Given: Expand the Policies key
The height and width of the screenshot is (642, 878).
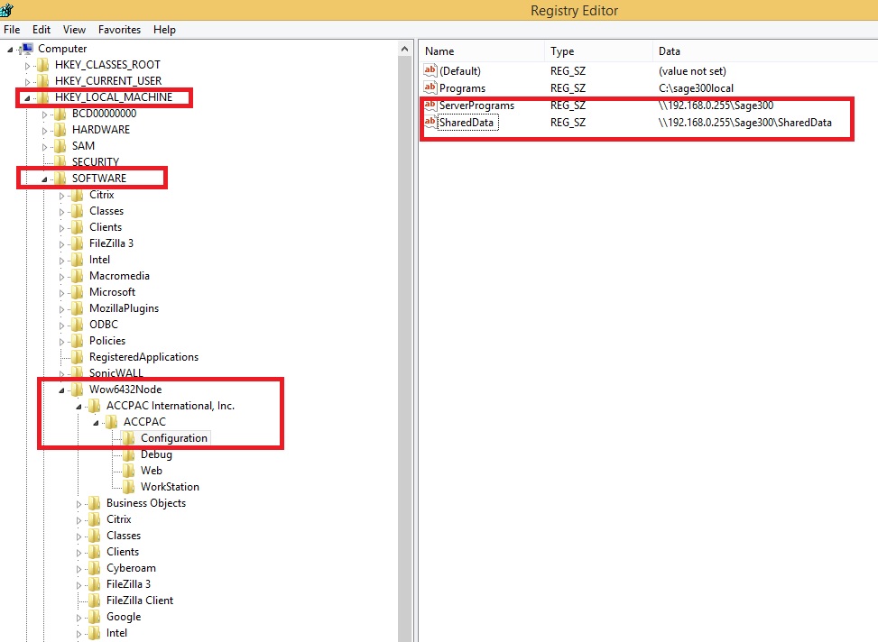Looking at the screenshot, I should point(61,342).
